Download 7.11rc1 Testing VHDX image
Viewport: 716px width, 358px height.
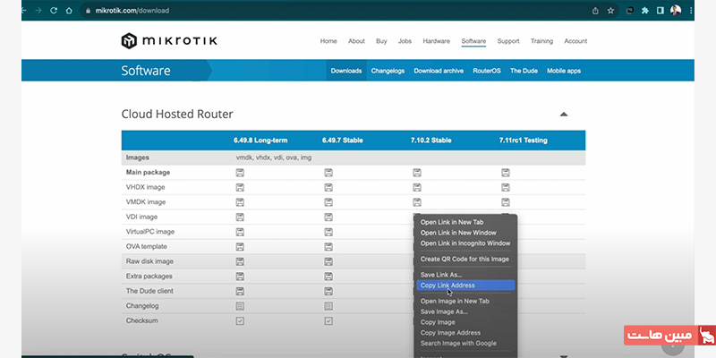click(505, 187)
